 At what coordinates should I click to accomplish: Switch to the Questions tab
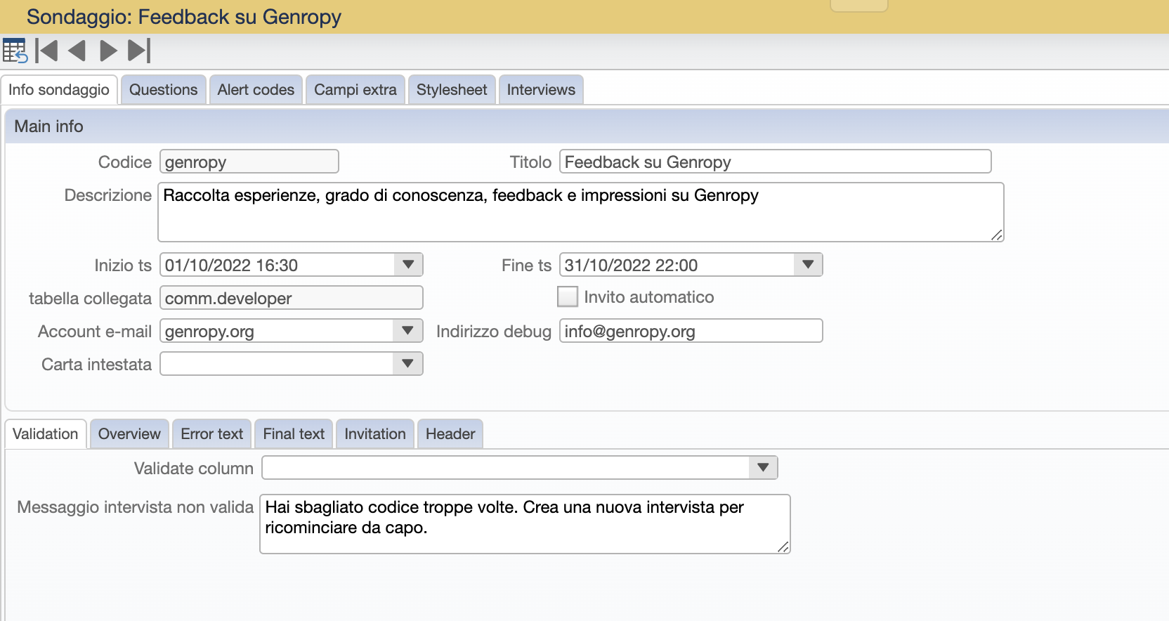coord(163,90)
